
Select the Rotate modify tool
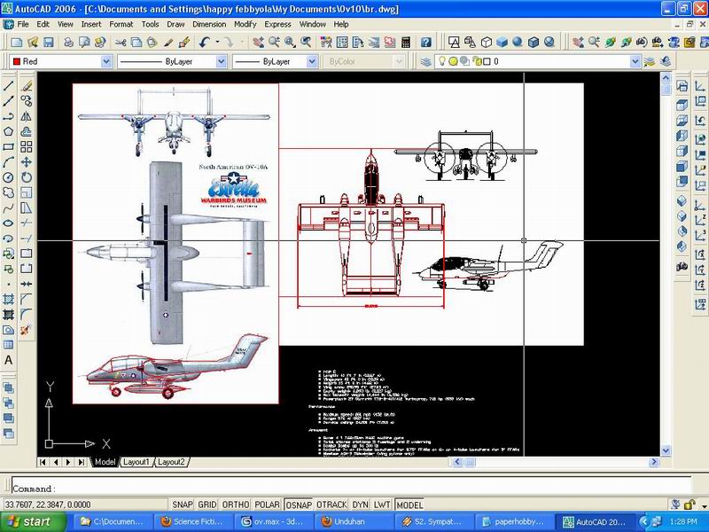coord(27,177)
